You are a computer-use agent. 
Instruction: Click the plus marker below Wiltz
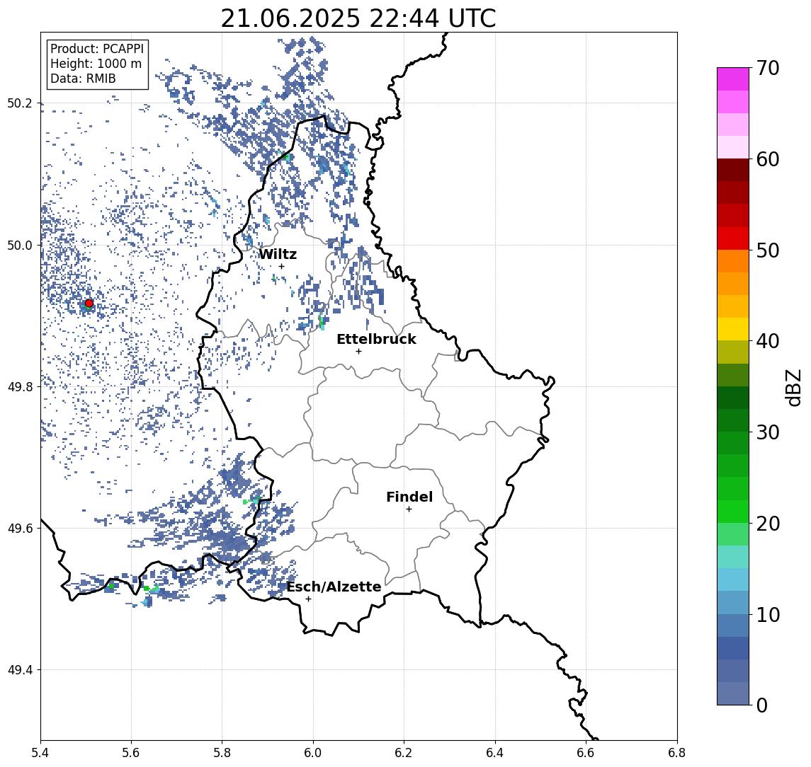(x=281, y=266)
